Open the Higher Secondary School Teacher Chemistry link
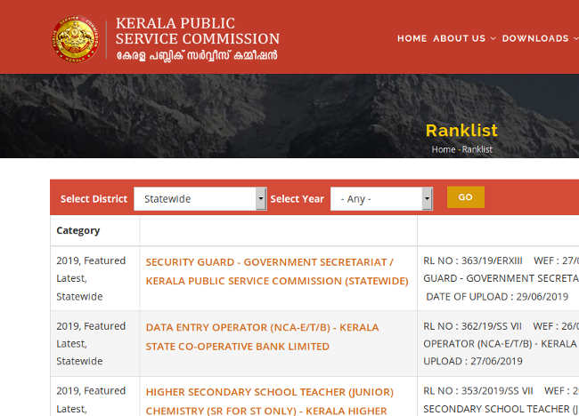579x416 pixels. point(270,401)
